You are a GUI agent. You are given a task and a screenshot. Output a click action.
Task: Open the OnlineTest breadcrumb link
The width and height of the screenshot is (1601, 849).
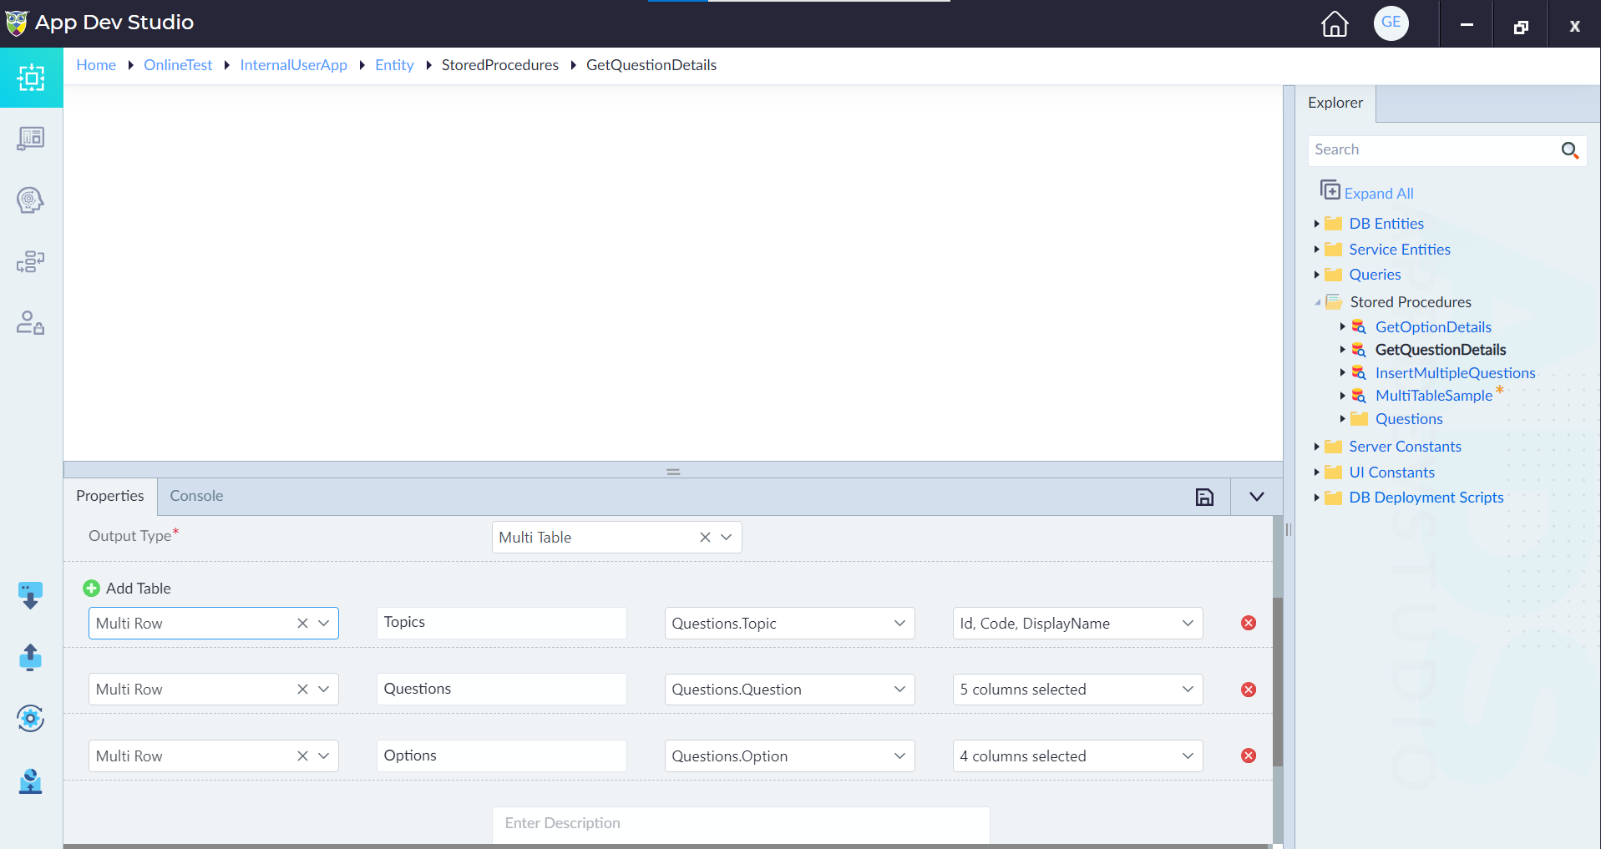click(178, 65)
